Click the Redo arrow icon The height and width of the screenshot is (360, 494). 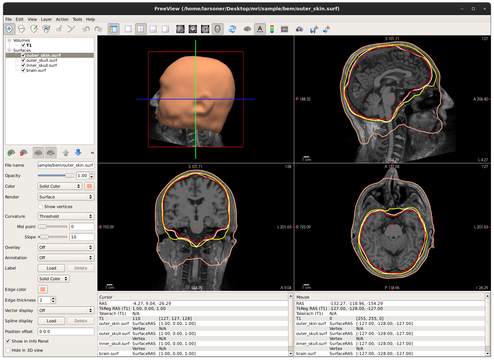point(98,29)
